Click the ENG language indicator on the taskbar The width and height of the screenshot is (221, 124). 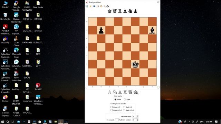202,122
